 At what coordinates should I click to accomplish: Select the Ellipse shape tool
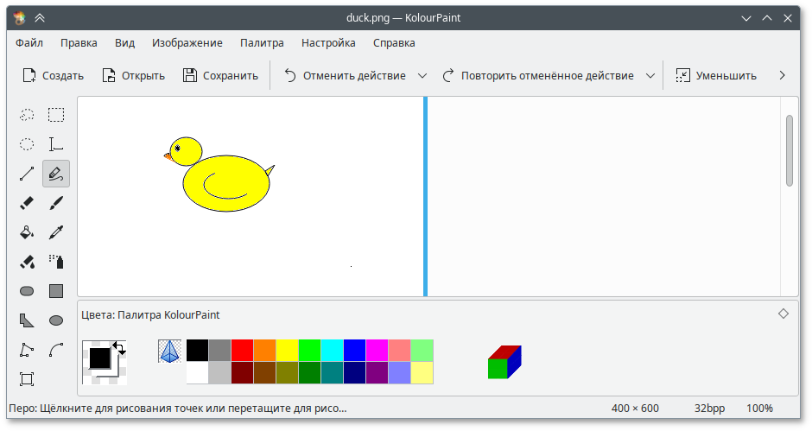(56, 320)
